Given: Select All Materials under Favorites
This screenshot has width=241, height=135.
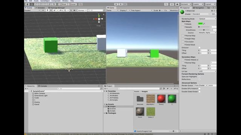Looking at the screenshot, I should (x=114, y=93).
